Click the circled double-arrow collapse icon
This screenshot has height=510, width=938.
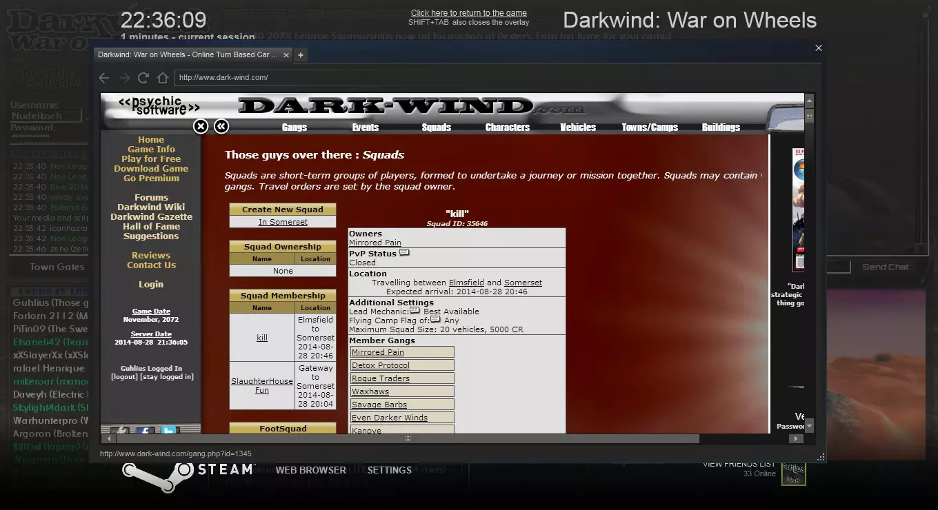pos(221,126)
